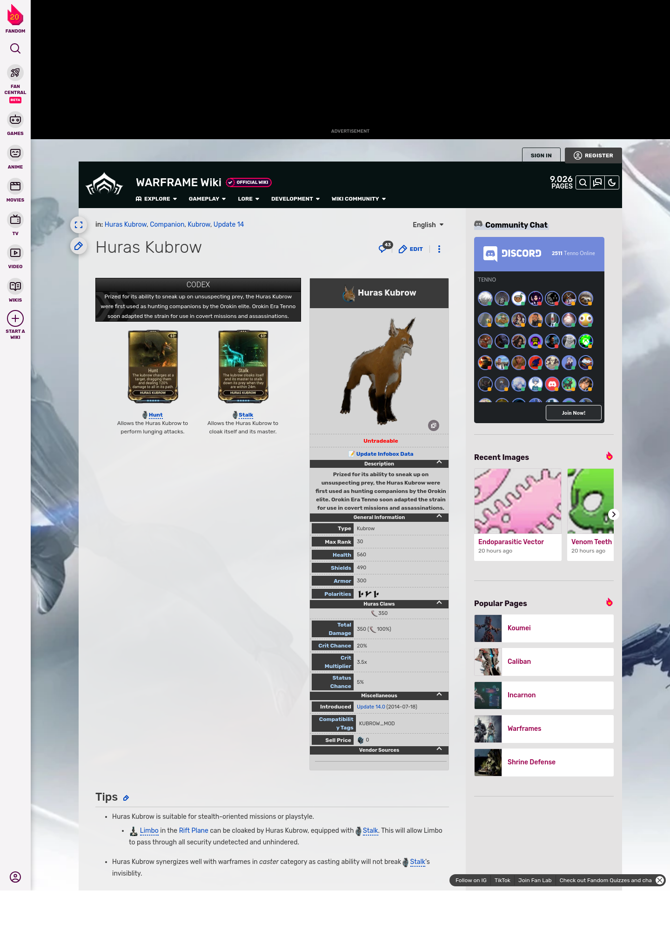670x931 pixels.
Task: Click the Recent Images flame icon
Action: click(x=609, y=456)
